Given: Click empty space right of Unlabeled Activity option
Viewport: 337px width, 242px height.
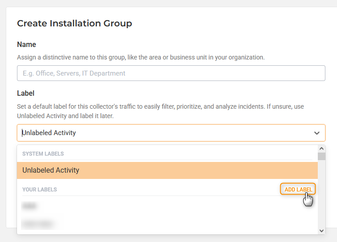Looking at the screenshot, I should pyautogui.click(x=201, y=170).
